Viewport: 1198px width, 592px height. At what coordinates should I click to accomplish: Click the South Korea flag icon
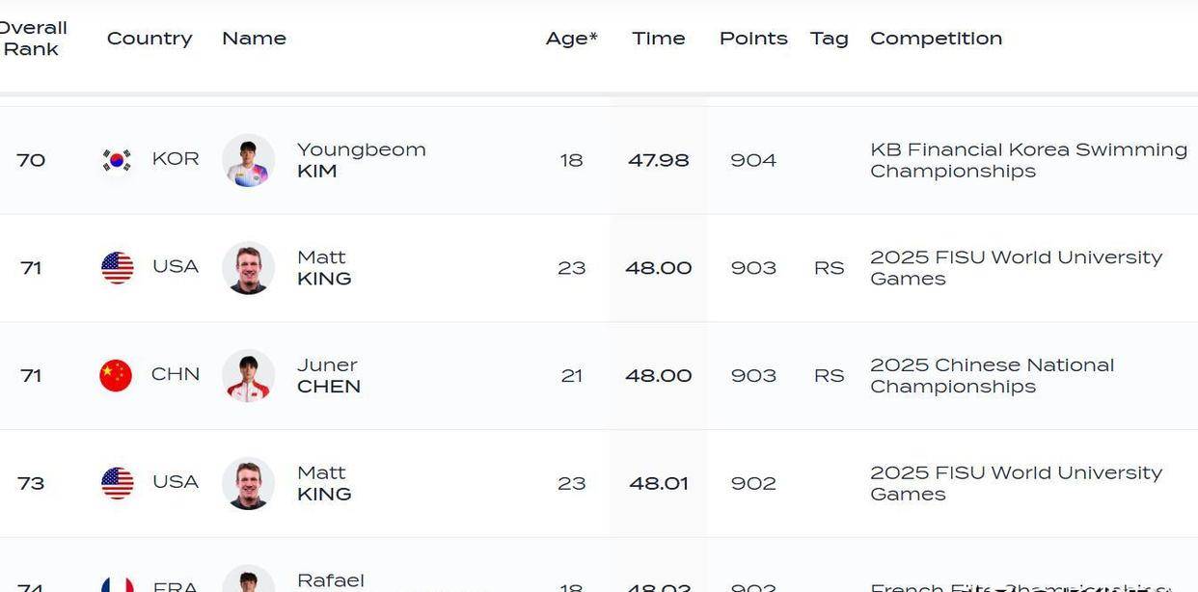point(117,160)
